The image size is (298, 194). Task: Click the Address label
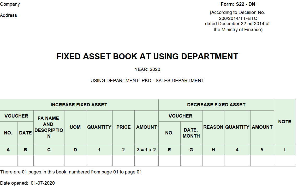coord(8,15)
